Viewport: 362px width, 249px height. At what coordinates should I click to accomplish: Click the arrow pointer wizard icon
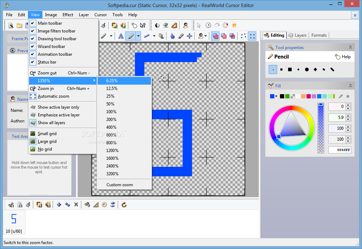[199, 25]
